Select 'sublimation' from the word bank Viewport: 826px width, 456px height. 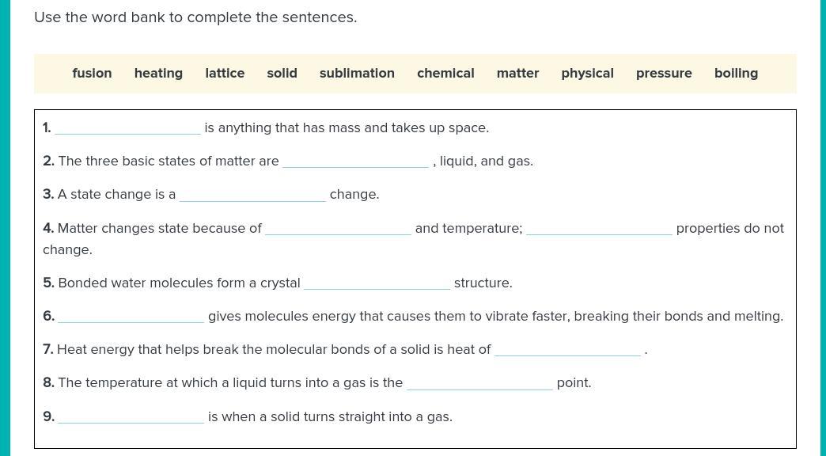pos(357,74)
